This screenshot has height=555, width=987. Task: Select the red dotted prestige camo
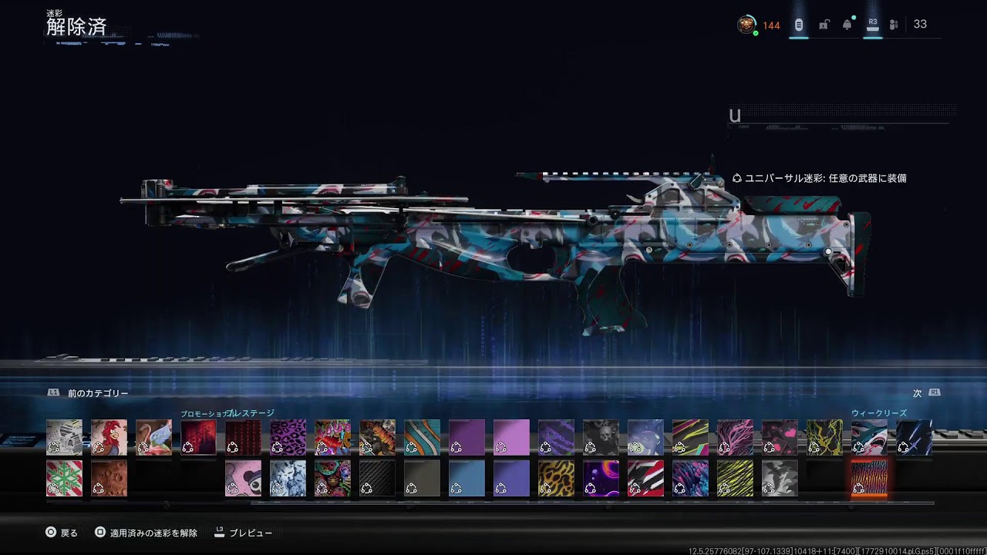(243, 437)
